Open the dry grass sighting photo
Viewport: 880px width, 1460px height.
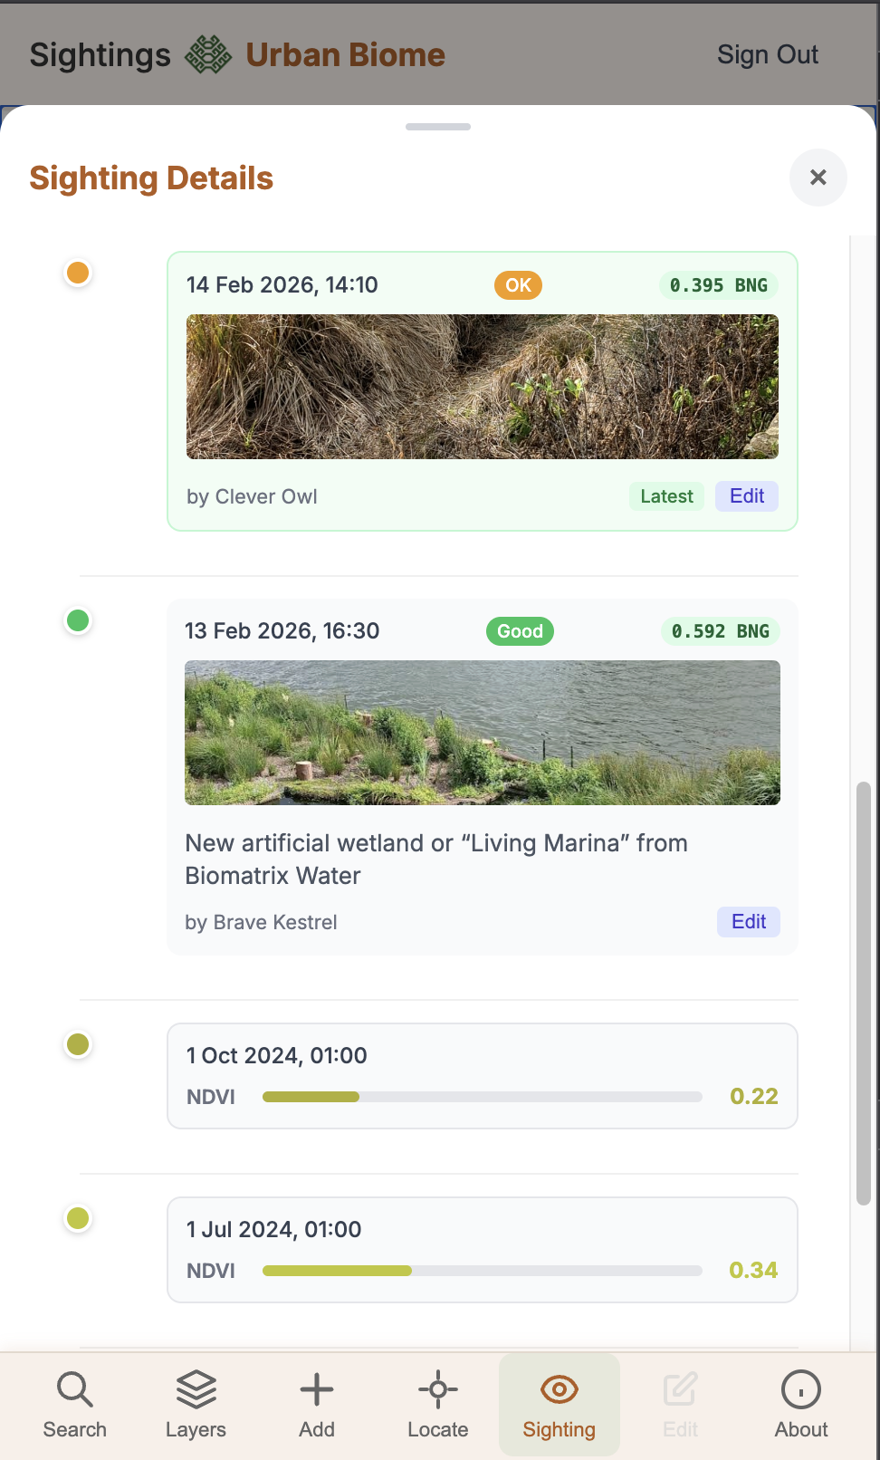(483, 387)
